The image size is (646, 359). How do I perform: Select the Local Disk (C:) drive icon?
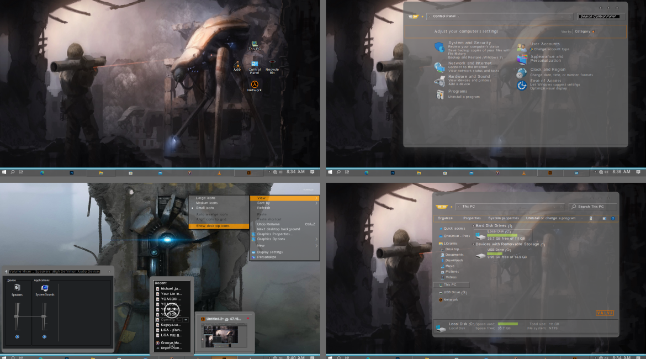pyautogui.click(x=480, y=236)
